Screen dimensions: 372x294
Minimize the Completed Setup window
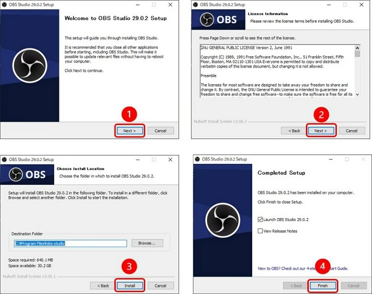click(x=331, y=159)
